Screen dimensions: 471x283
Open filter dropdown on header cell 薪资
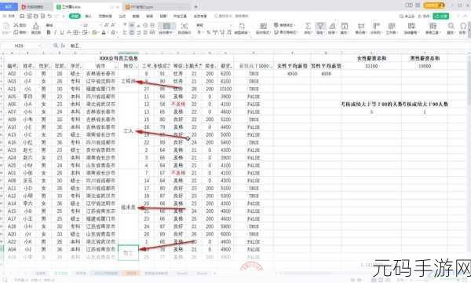point(232,66)
